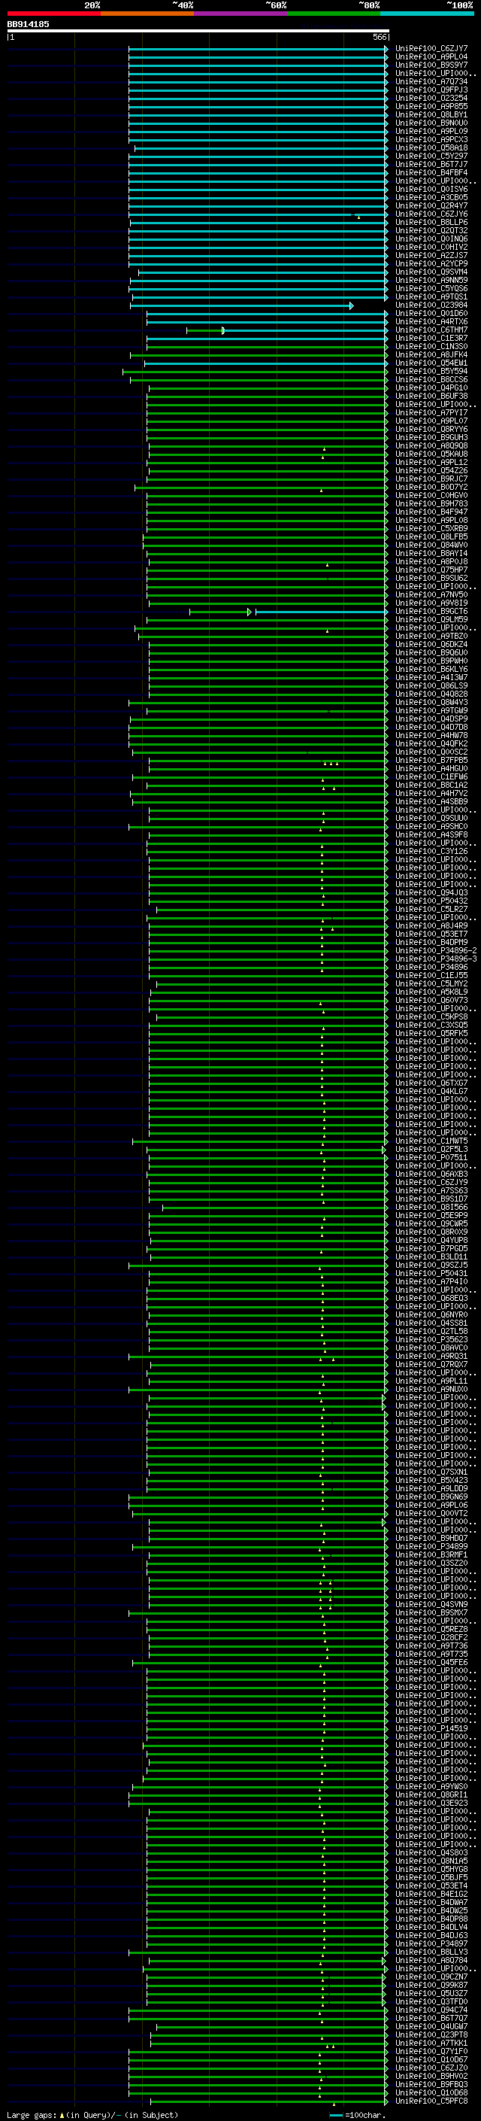The image size is (481, 2121).
Task: Select hit UniRef100_Q4PG10
Action: [x=431, y=387]
